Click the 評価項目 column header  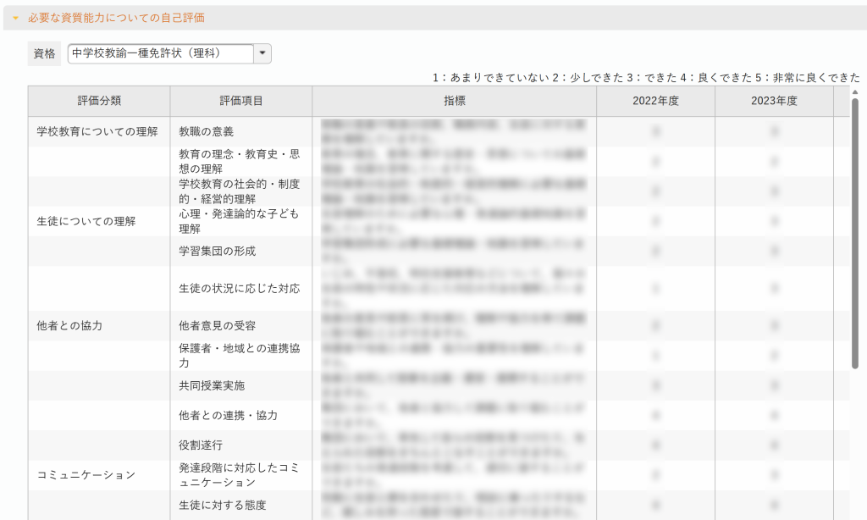pos(241,101)
